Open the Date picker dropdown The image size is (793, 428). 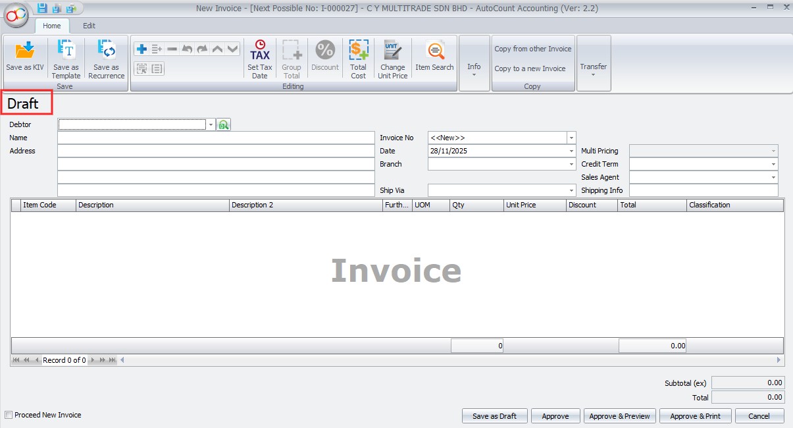pos(571,151)
